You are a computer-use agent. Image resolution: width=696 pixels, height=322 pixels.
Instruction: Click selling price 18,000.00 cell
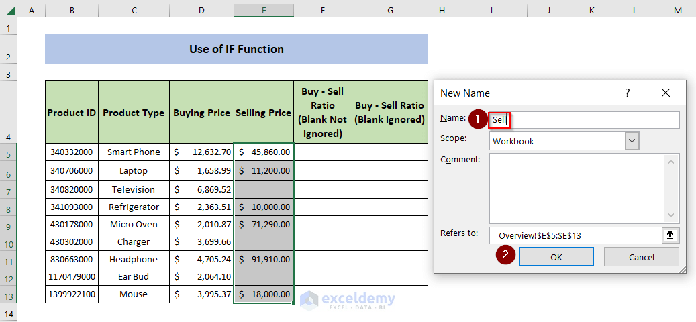pyautogui.click(x=264, y=294)
